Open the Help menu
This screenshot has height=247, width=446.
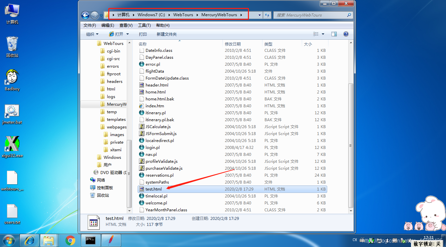click(x=163, y=25)
